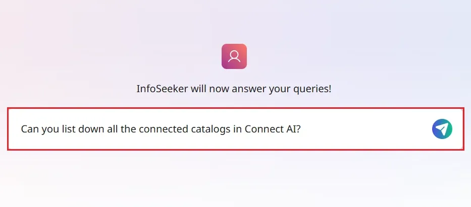Click the paper plane send icon
471x207 pixels.
tap(442, 129)
